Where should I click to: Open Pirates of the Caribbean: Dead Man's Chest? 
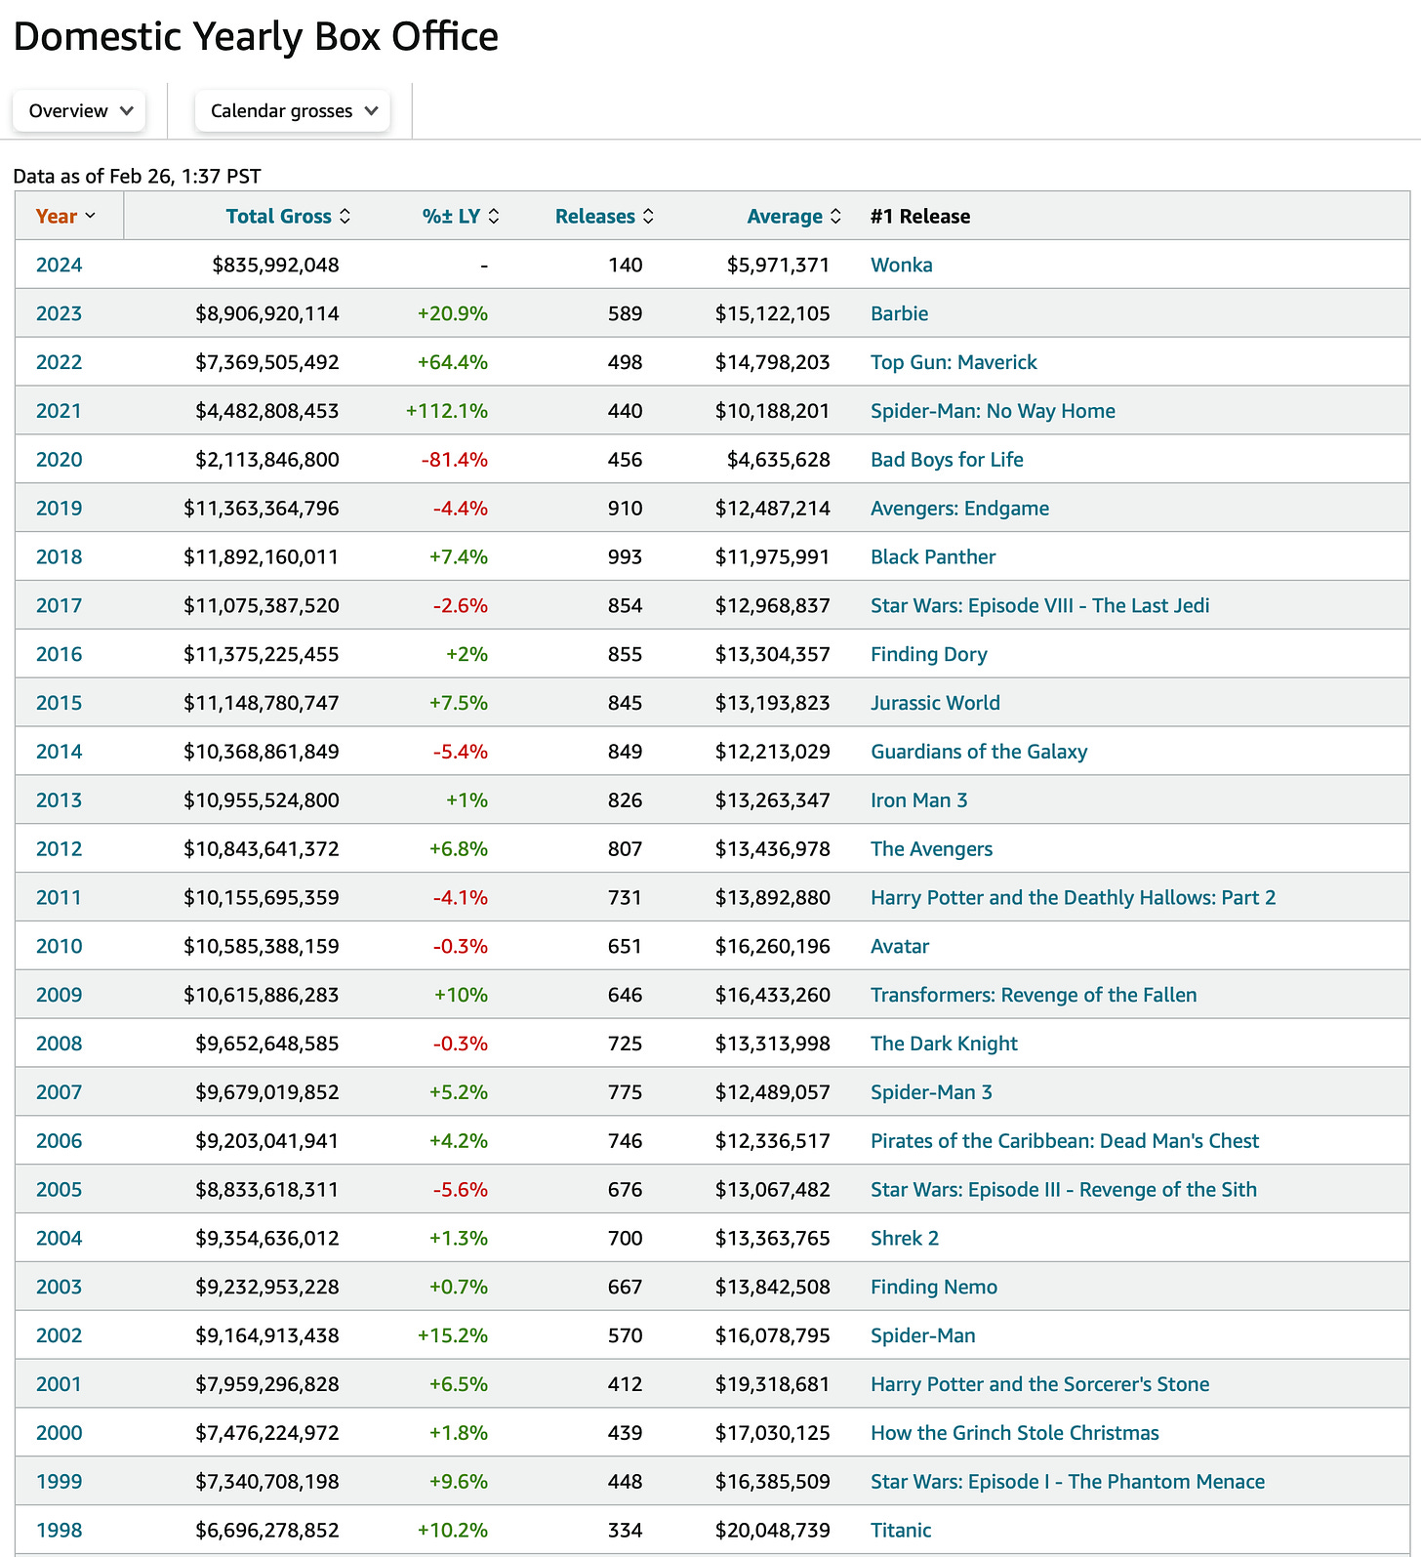pos(1065,1141)
